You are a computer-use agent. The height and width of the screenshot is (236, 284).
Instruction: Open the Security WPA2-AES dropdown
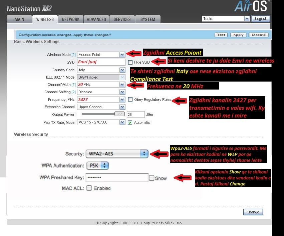click(x=117, y=154)
